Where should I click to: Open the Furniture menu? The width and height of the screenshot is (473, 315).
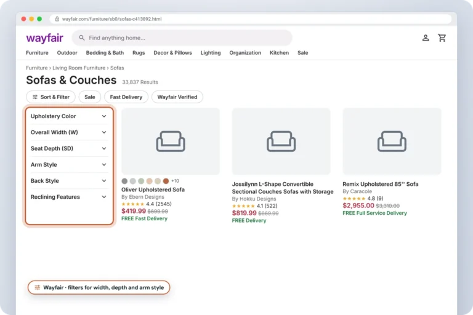point(37,53)
